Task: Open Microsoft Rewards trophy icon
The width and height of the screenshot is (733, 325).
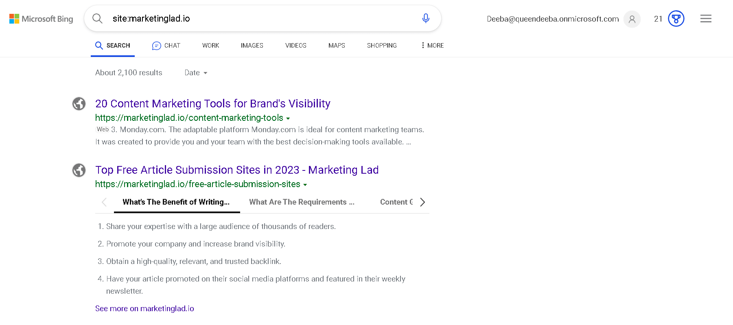Action: coord(676,19)
